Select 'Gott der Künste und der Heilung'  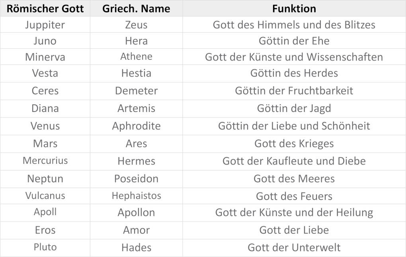tap(294, 212)
